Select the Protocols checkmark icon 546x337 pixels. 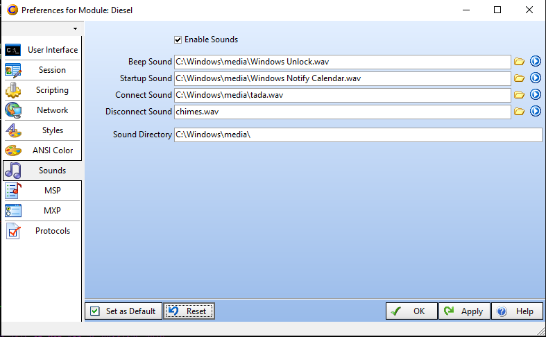[x=13, y=231]
